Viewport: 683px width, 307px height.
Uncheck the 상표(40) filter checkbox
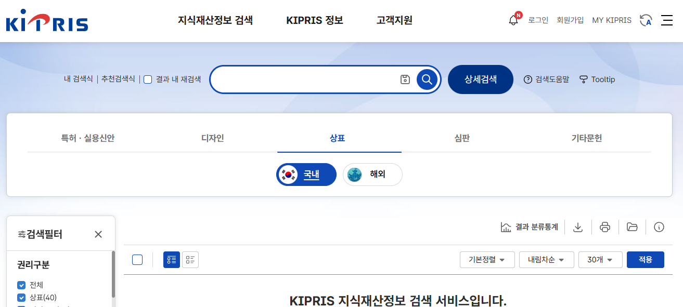click(x=21, y=298)
